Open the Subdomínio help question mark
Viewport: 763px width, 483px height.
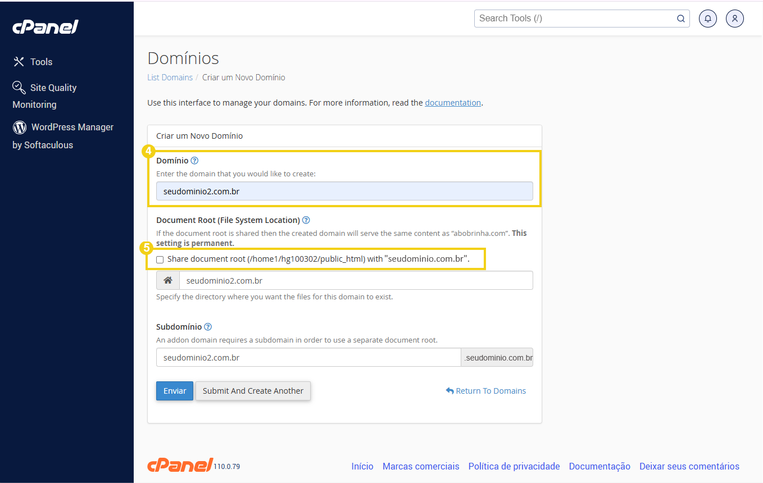pos(207,326)
